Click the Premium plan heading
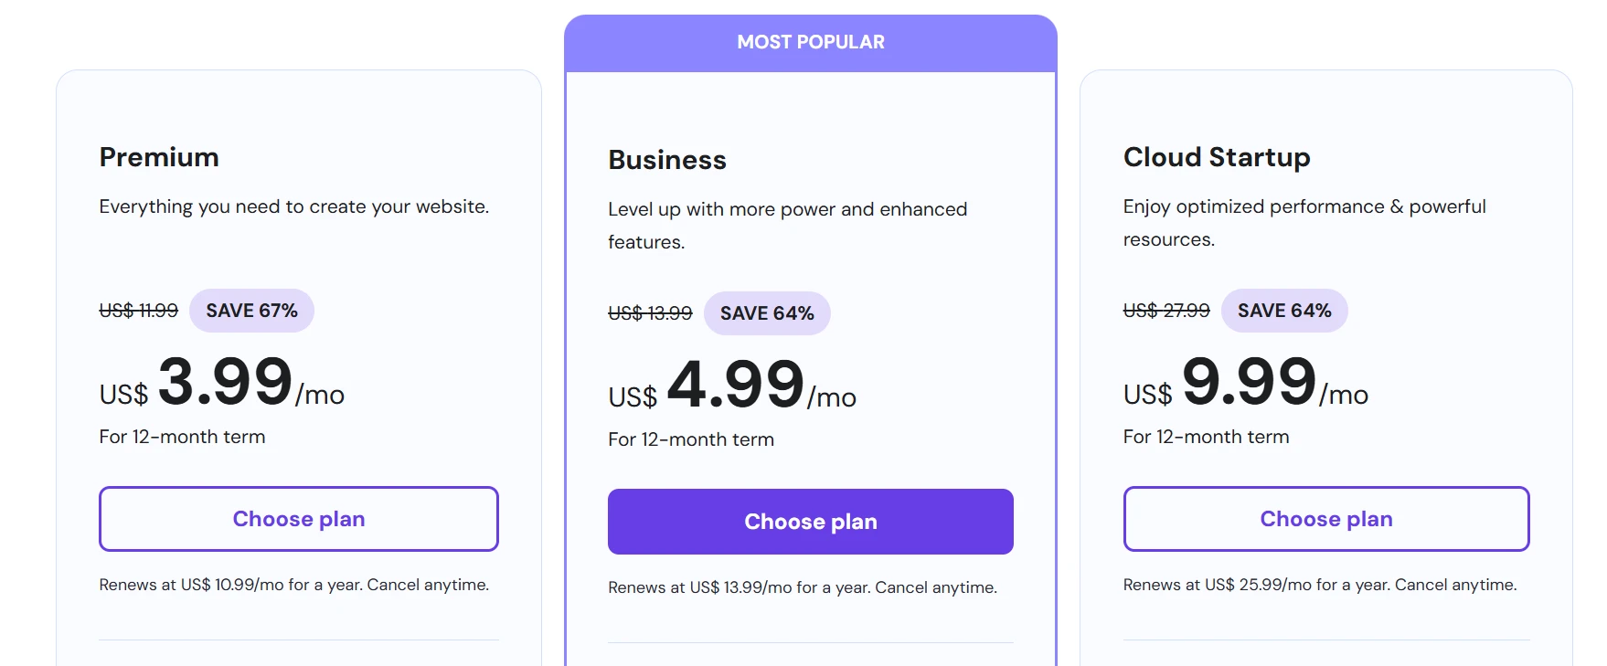The height and width of the screenshot is (666, 1607). coord(159,157)
